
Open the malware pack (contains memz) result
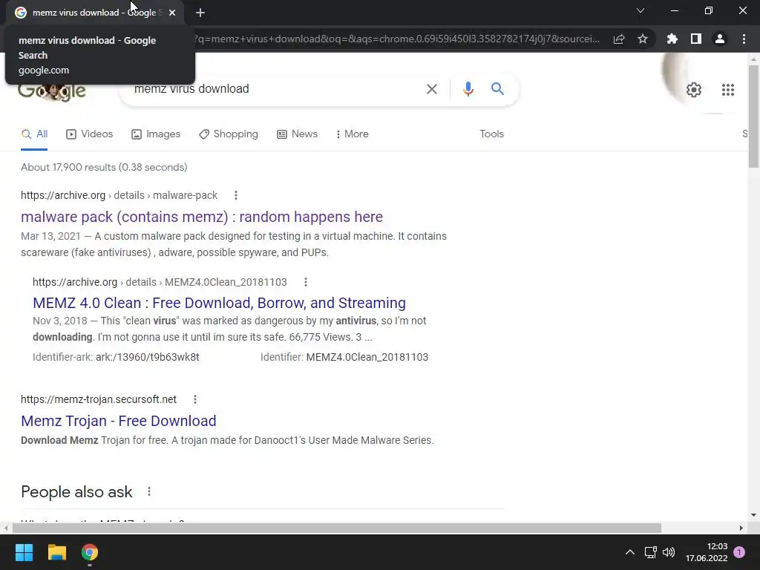click(202, 217)
